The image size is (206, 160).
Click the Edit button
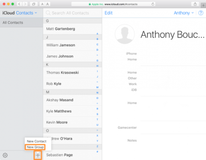[109, 13]
